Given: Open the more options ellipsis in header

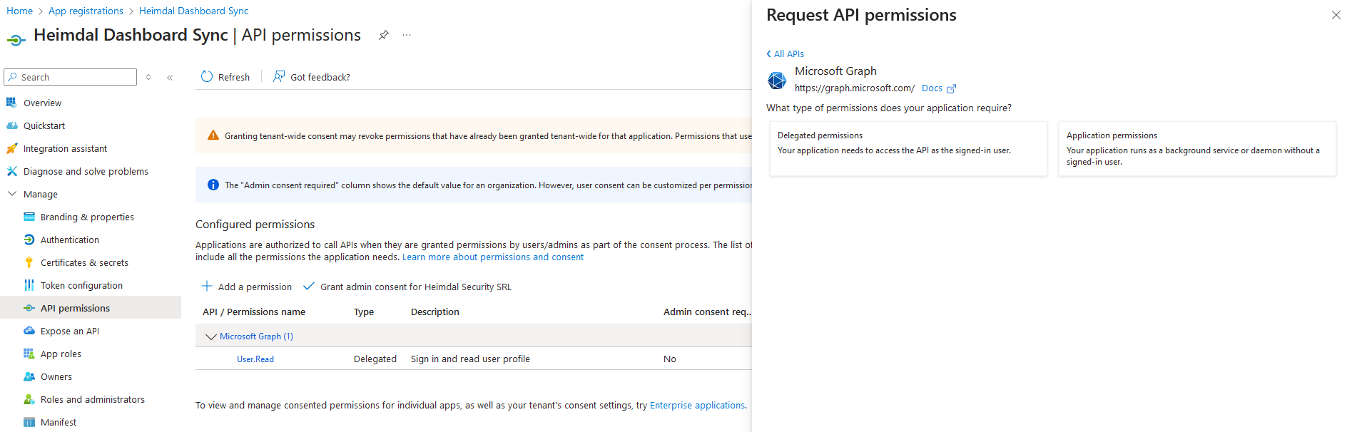Looking at the screenshot, I should tap(407, 35).
